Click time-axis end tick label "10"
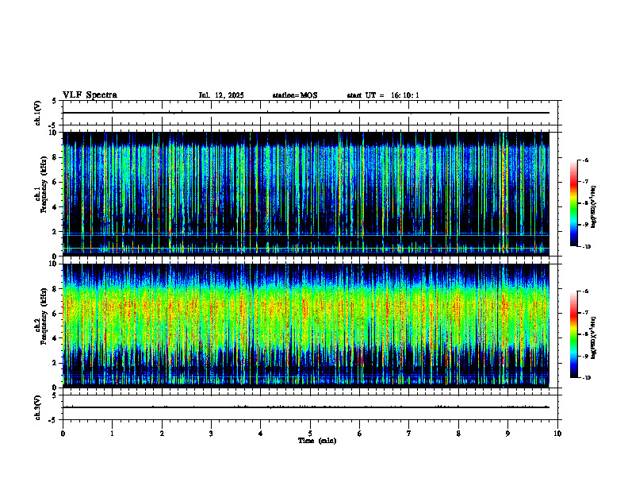628x486 pixels. (557, 434)
